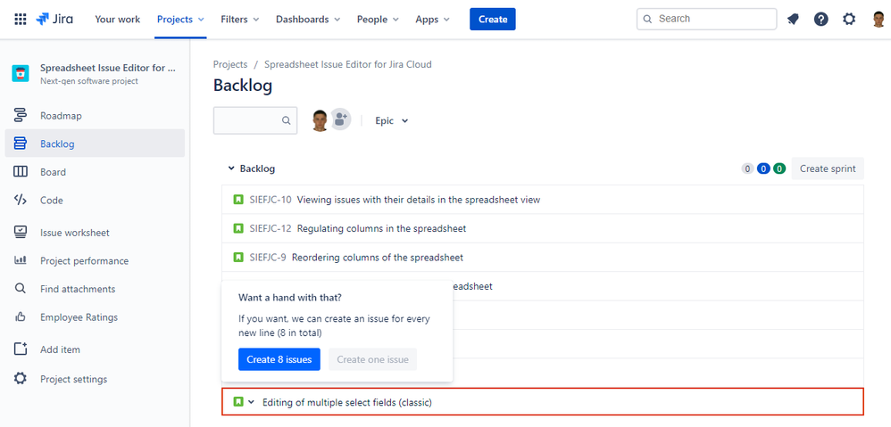891x427 pixels.
Task: Click Create 8 issues button
Action: click(x=279, y=359)
